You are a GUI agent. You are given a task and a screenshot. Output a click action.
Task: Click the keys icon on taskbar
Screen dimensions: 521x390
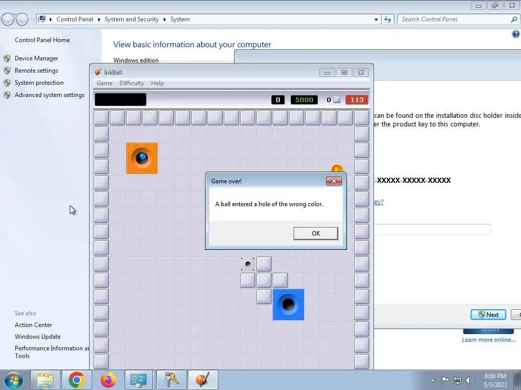171,380
